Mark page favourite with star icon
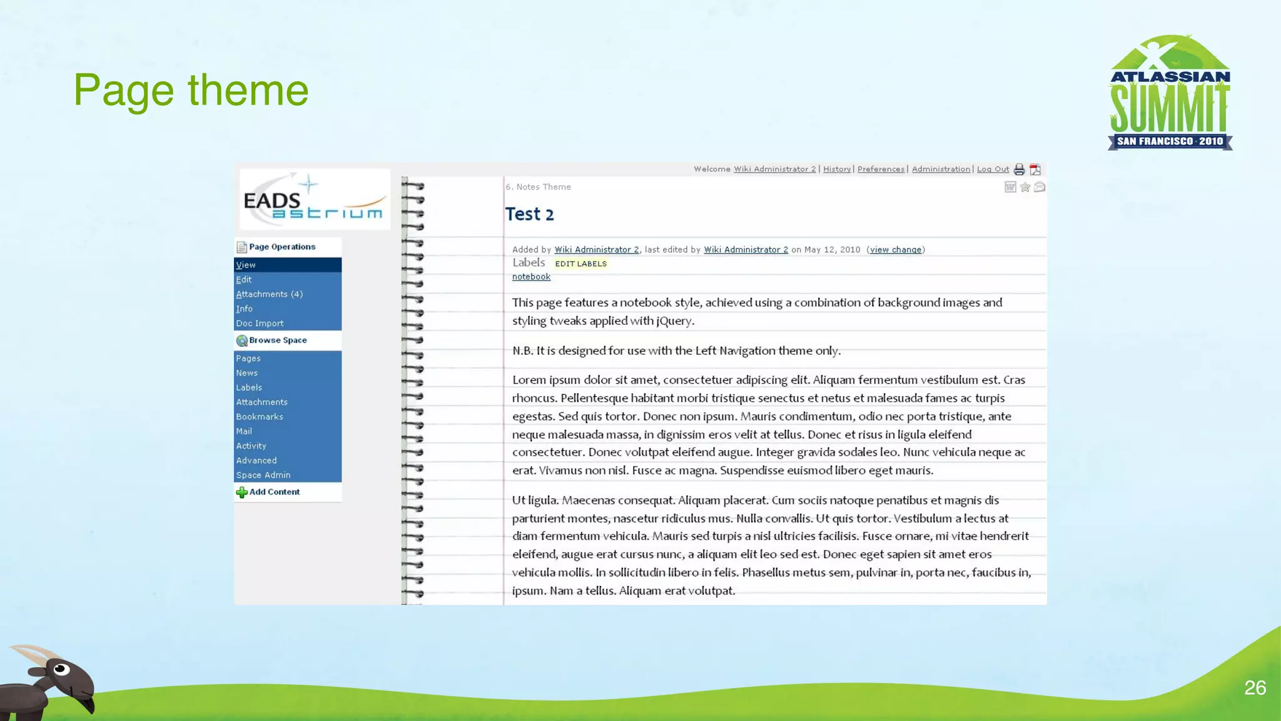 click(1025, 187)
